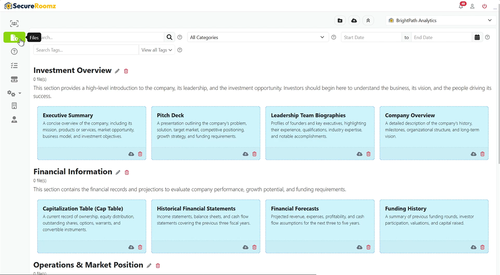Click the Financial Information heading
Viewport: 500px width, 275px height.
click(x=73, y=171)
